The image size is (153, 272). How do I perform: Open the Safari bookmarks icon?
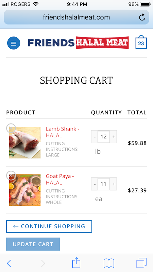(109, 263)
